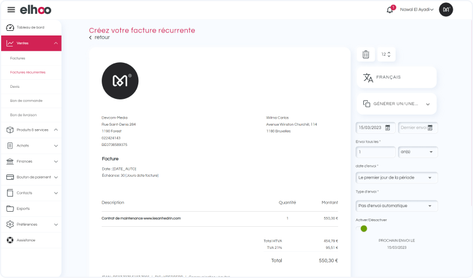Open the hamburger menu icon
The height and width of the screenshot is (278, 473).
(11, 10)
